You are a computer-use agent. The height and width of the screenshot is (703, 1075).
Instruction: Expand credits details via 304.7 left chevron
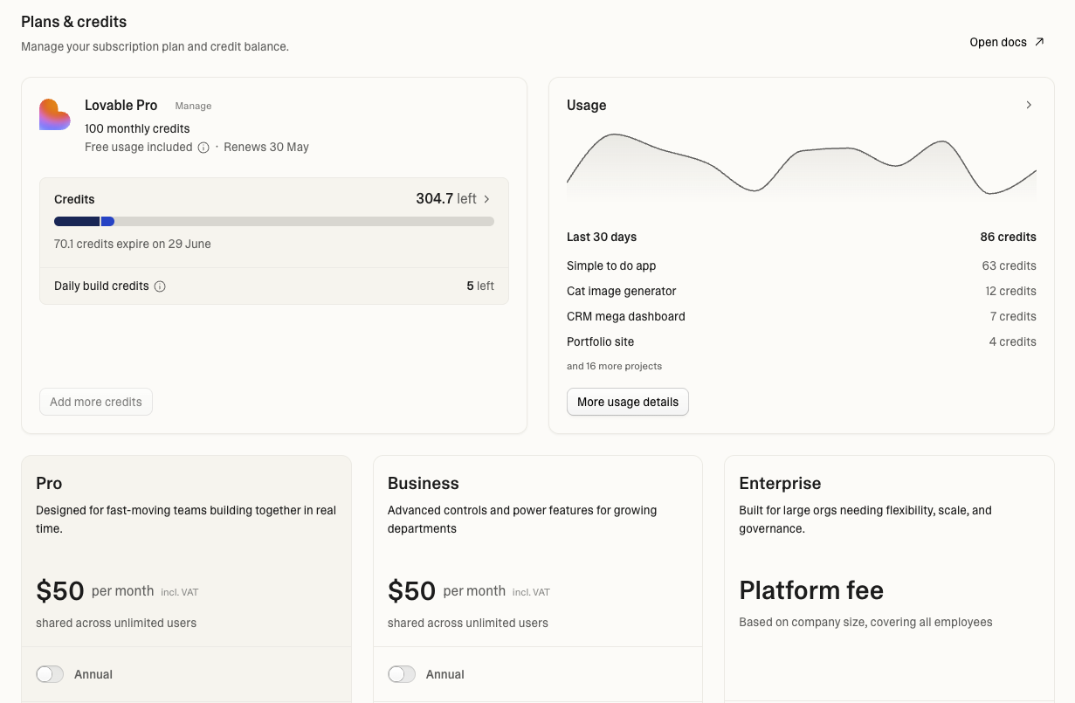(487, 199)
